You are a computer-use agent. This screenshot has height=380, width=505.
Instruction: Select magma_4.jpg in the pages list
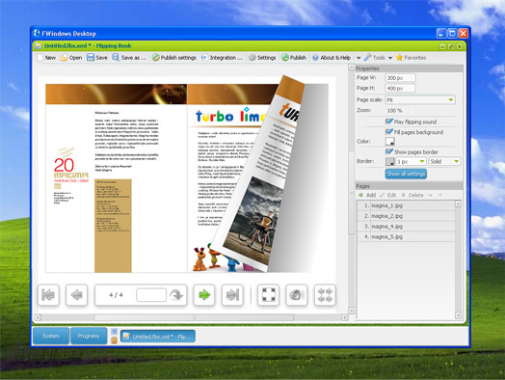point(406,227)
